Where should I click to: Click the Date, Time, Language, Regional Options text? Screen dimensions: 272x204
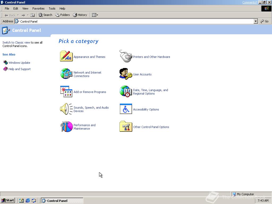[151, 92]
